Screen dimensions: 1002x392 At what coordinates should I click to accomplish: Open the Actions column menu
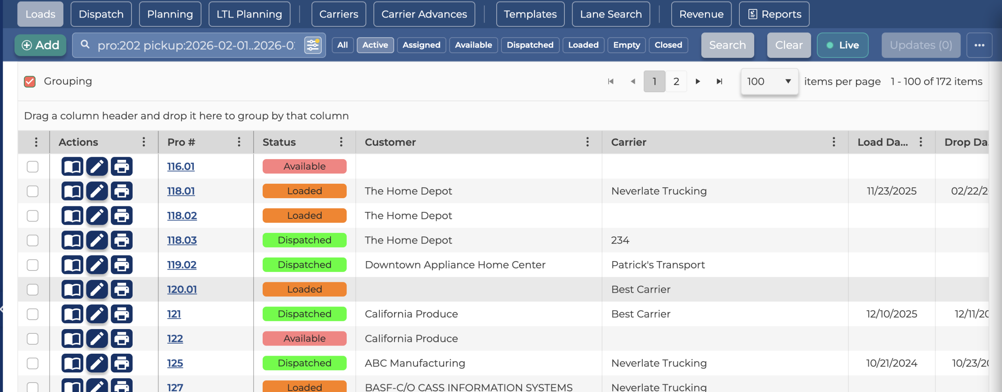(x=144, y=142)
